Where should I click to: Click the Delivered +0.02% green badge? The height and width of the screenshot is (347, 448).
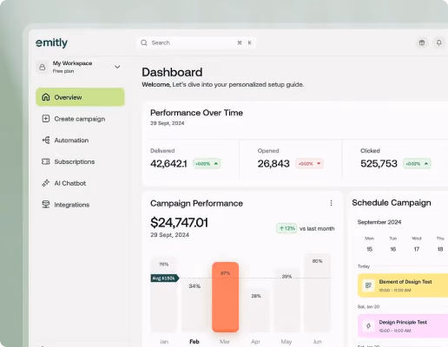coord(207,164)
